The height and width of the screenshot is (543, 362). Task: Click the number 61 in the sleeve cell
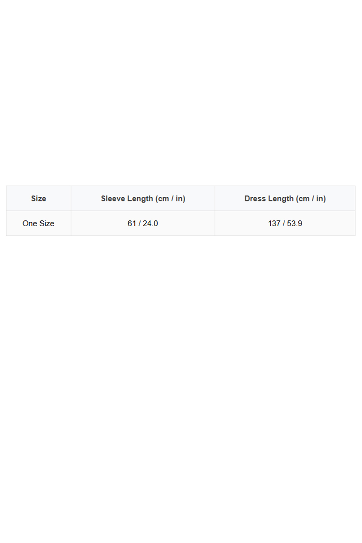click(132, 223)
